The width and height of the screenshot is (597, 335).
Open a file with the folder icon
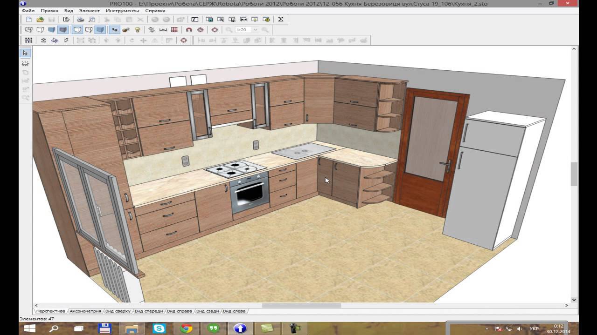pos(40,20)
